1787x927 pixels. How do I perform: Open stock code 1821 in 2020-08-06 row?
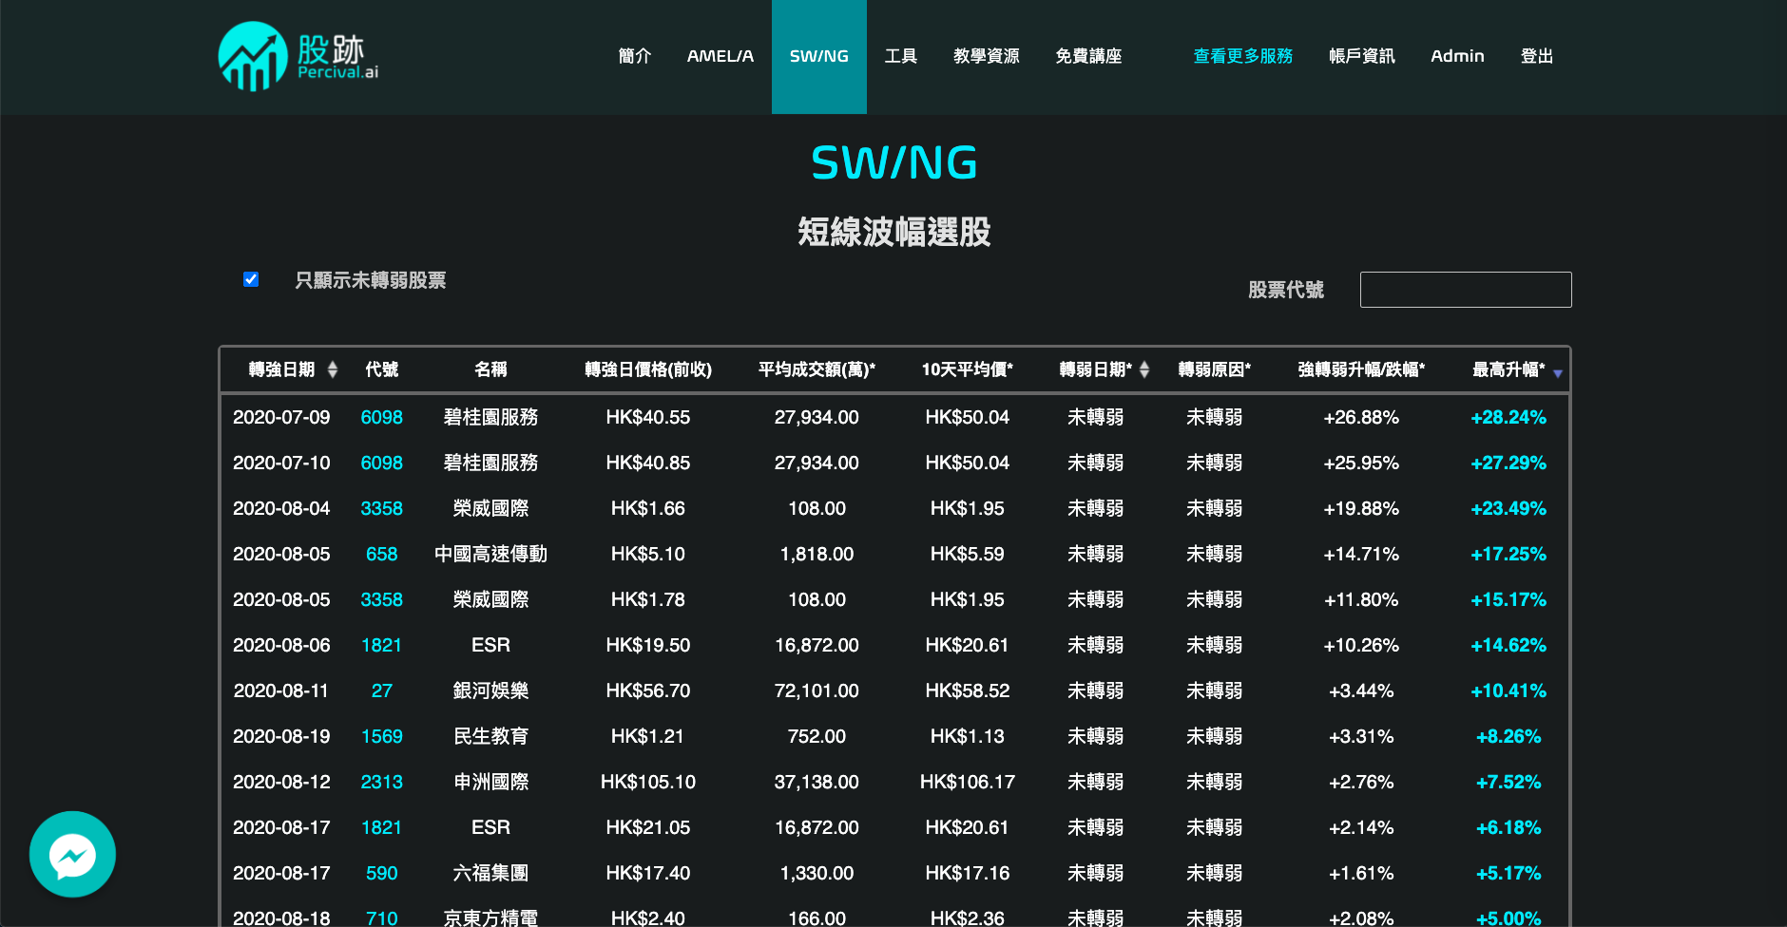382,645
